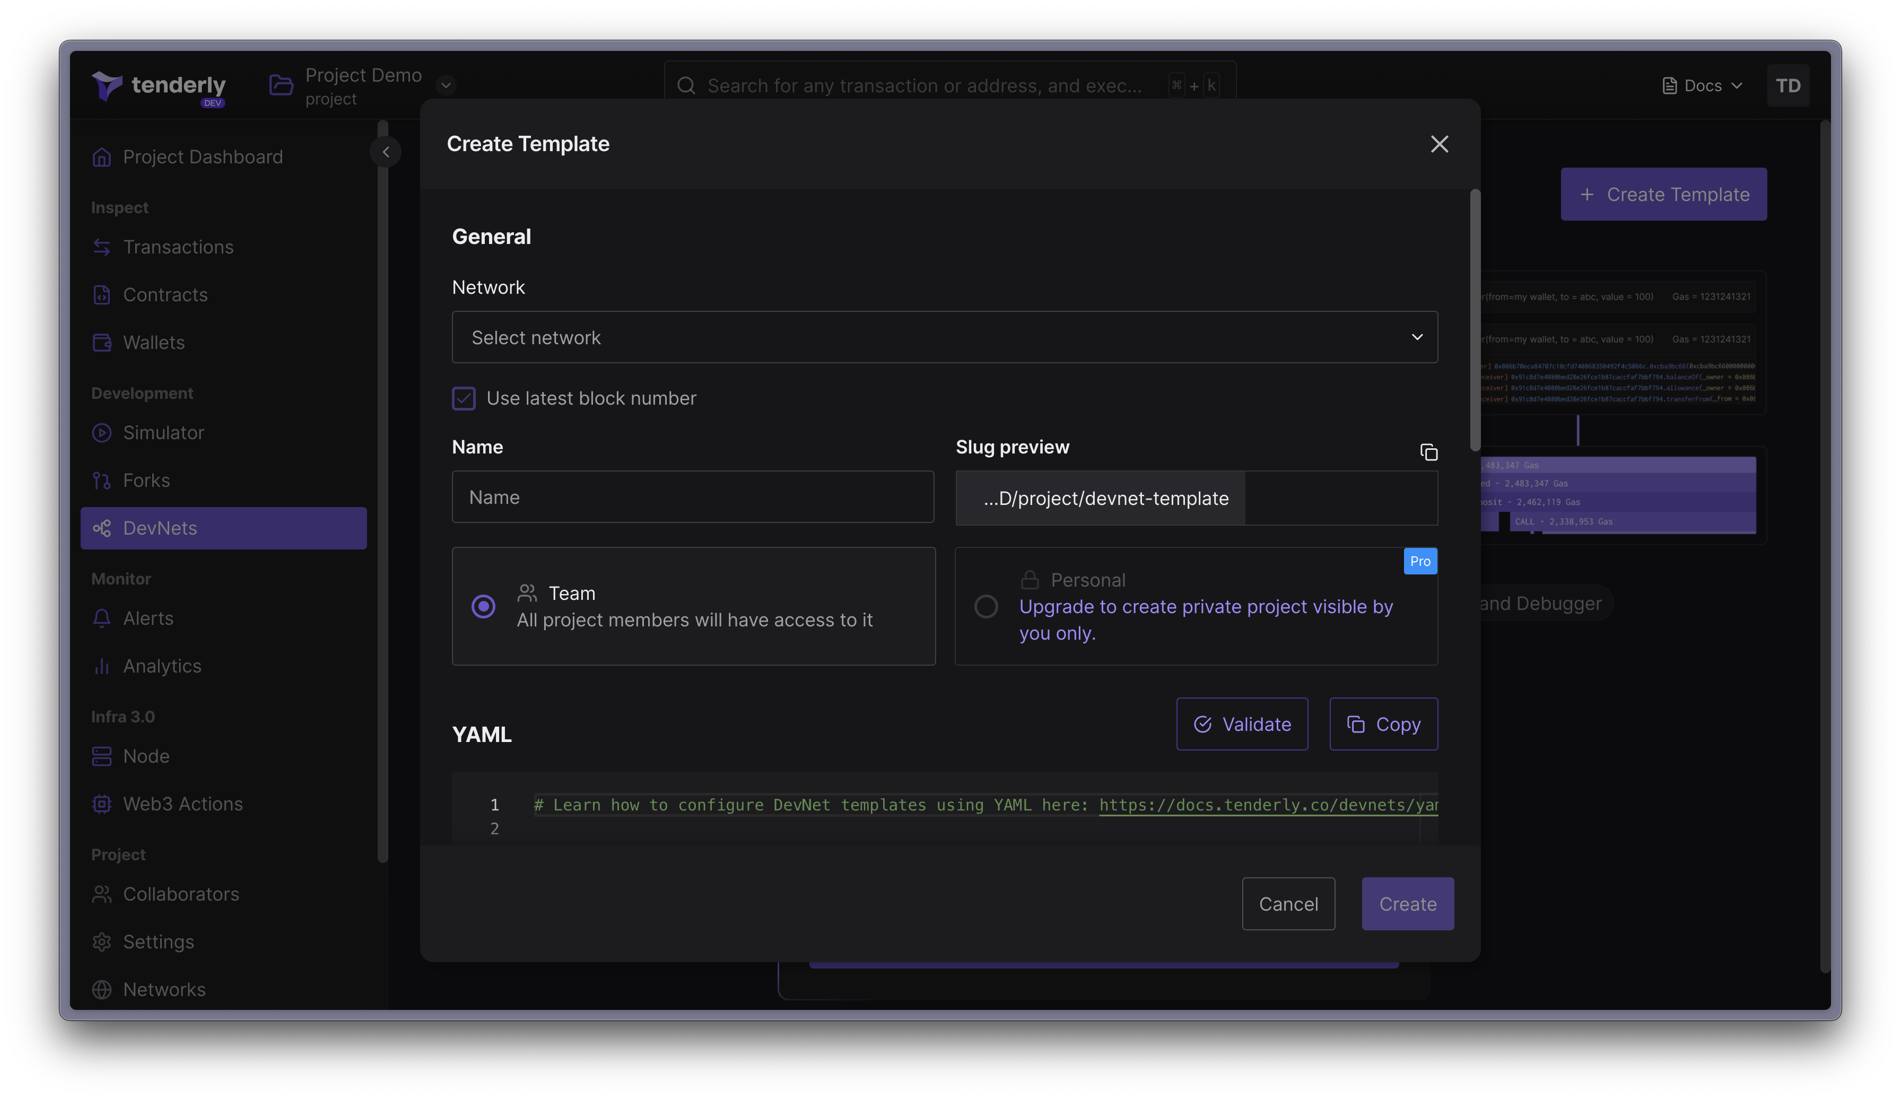Image resolution: width=1901 pixels, height=1099 pixels.
Task: Expand the Project Demo project switcher
Action: tap(446, 85)
